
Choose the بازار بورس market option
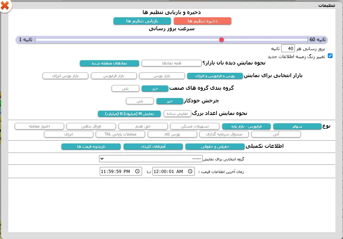(162, 76)
